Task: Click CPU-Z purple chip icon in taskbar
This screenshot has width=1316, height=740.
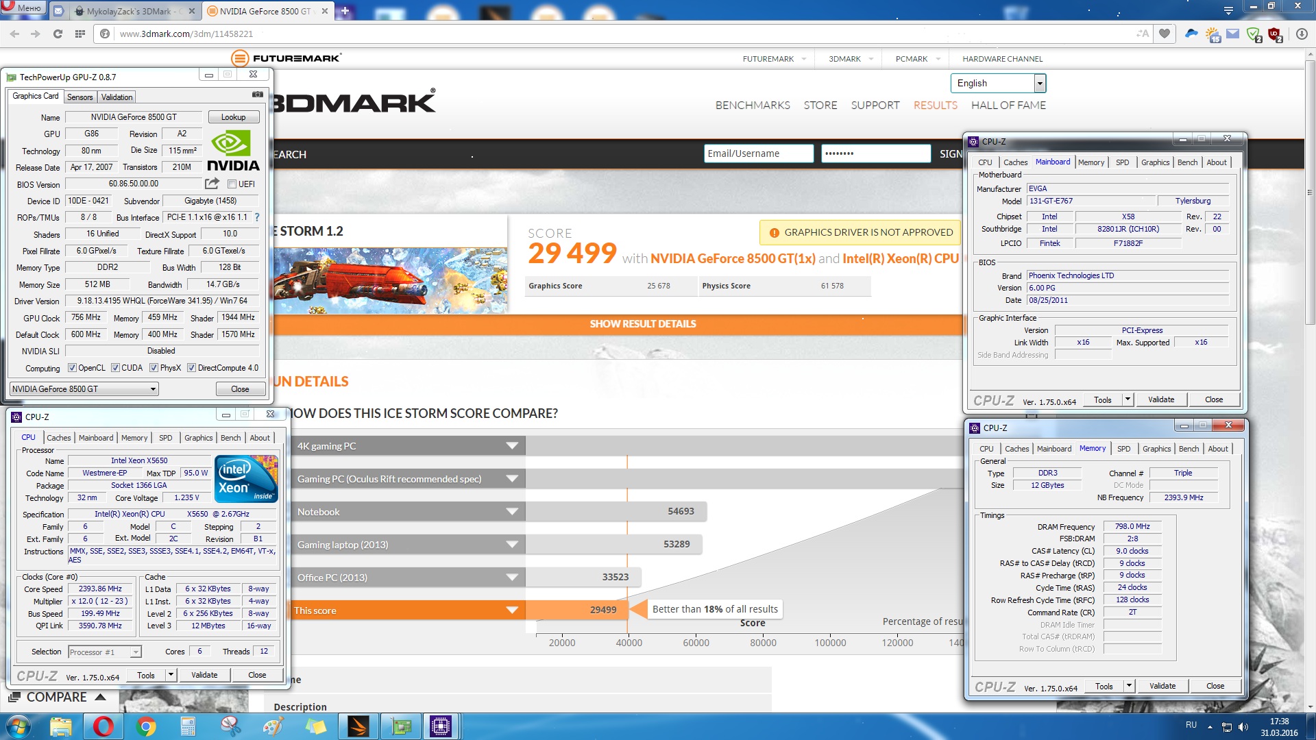Action: [x=440, y=726]
